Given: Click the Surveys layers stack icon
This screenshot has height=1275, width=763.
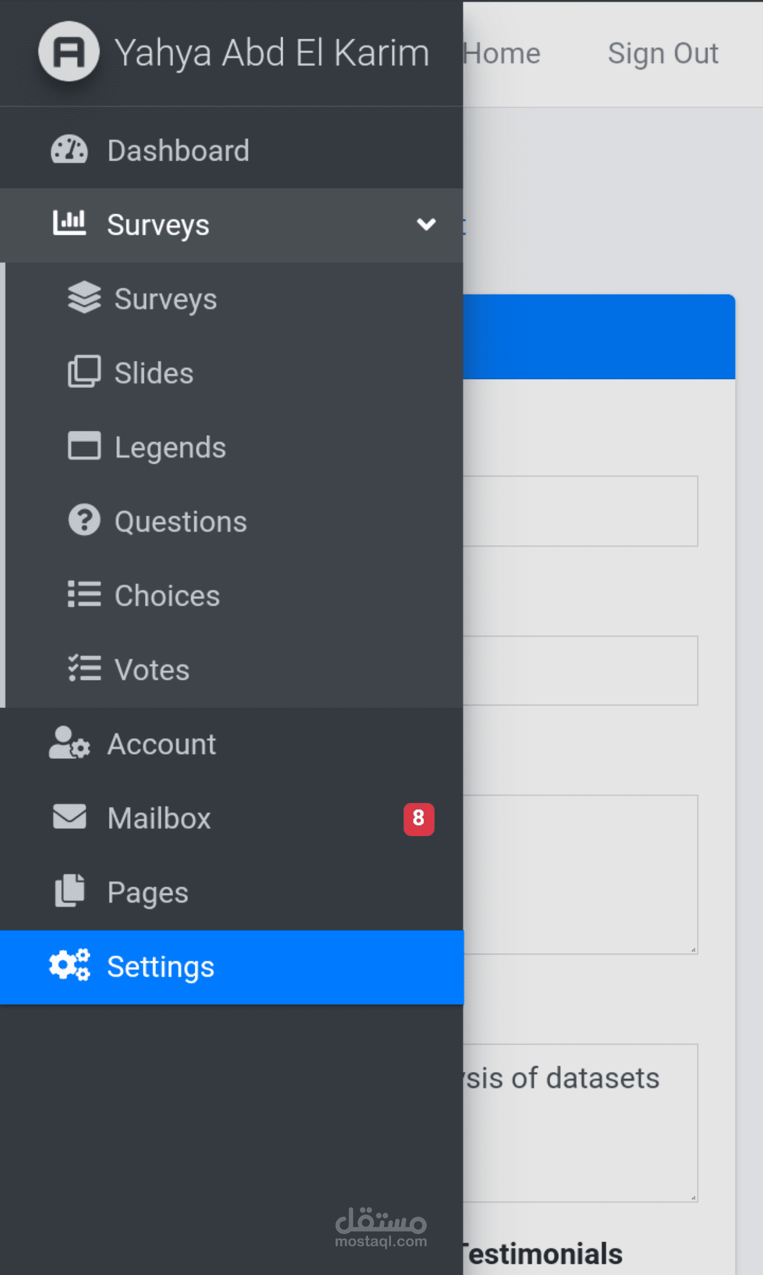Looking at the screenshot, I should pos(84,298).
